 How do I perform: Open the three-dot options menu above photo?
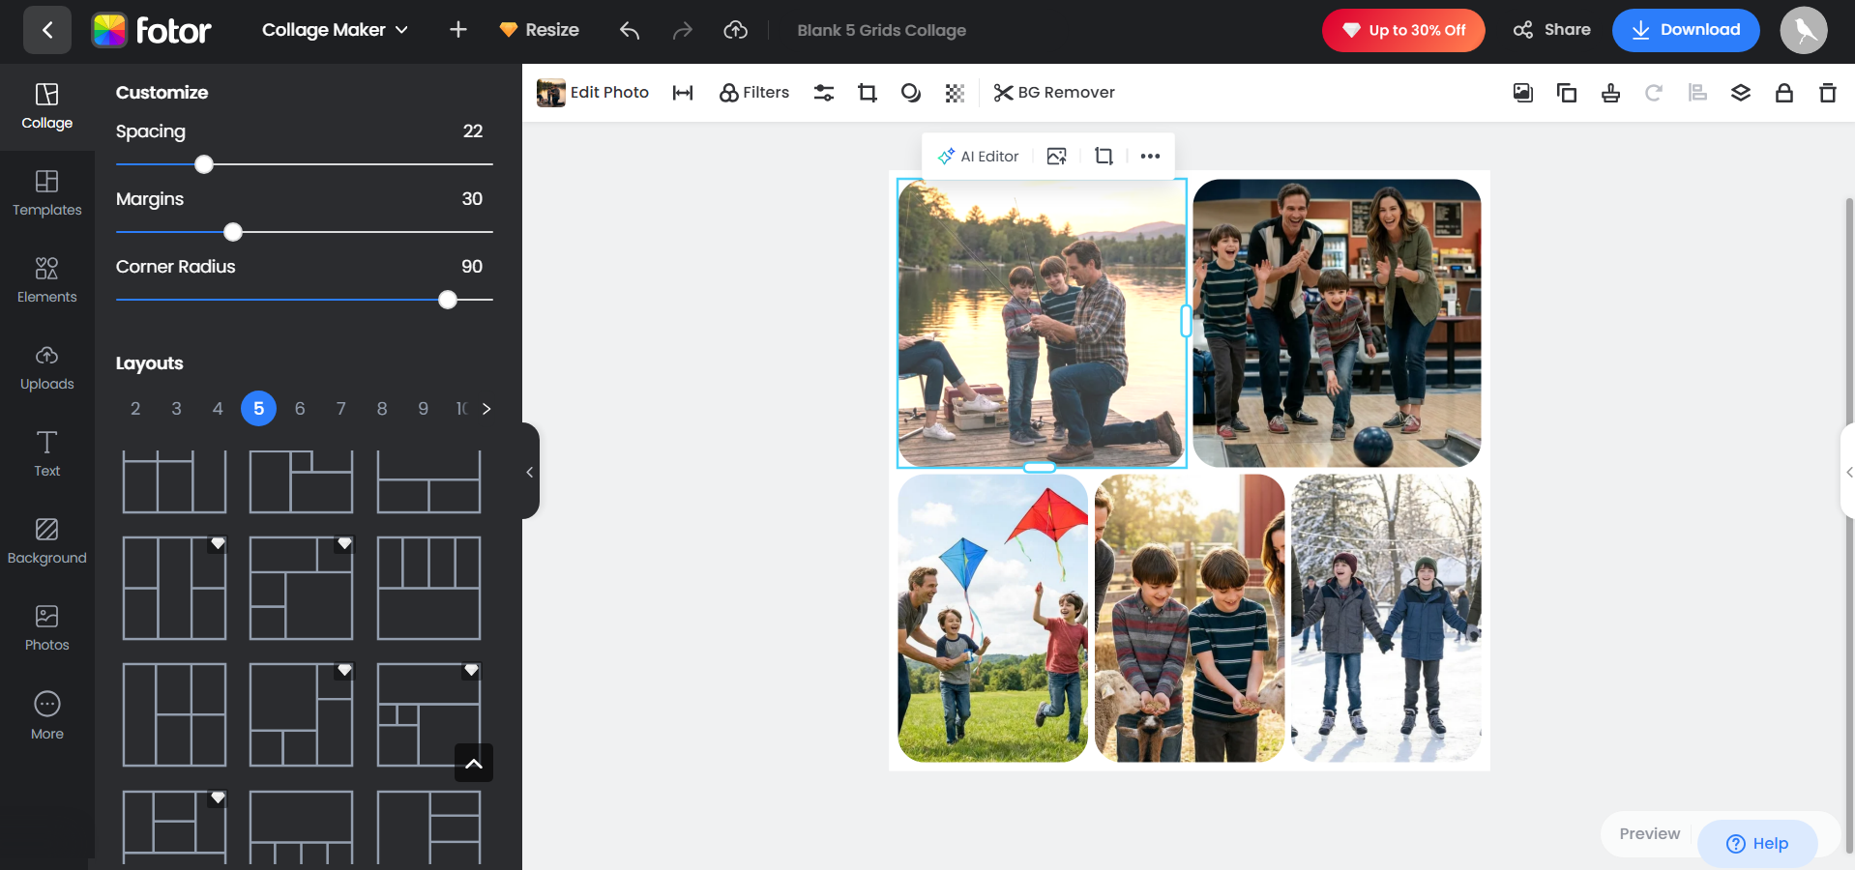1149,156
